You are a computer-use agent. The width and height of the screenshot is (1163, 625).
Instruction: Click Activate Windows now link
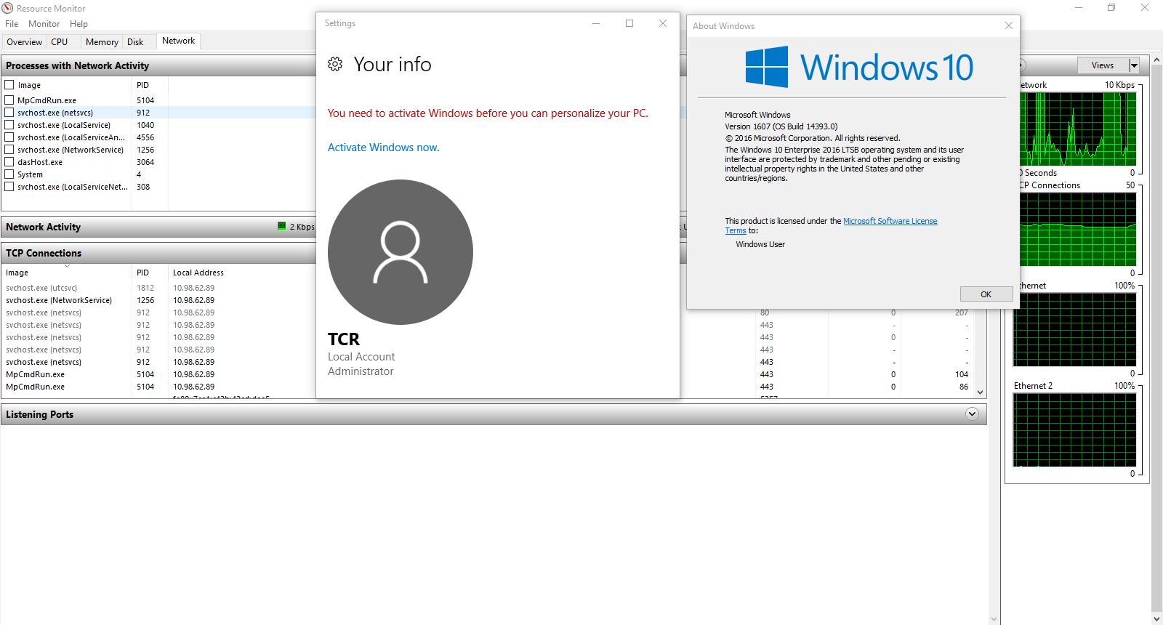pyautogui.click(x=384, y=148)
